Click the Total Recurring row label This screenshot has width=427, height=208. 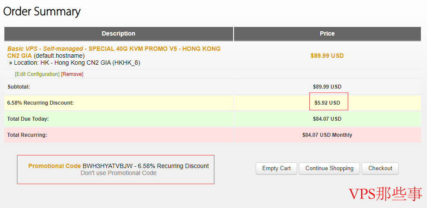[27, 135]
